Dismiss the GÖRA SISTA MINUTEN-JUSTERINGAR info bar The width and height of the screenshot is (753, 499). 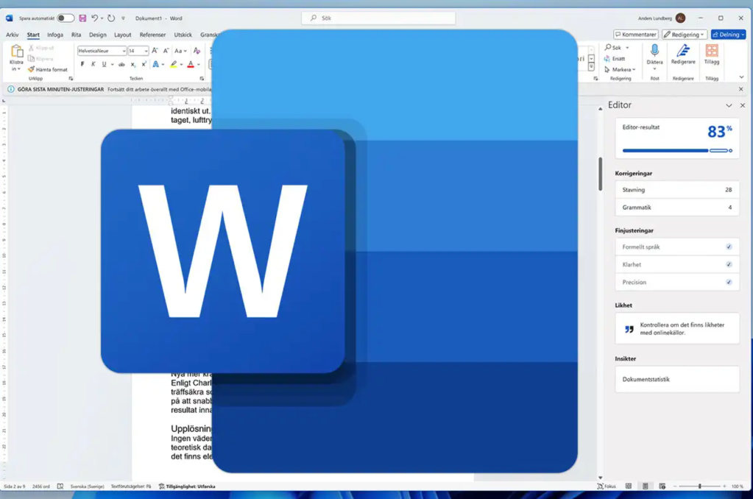(x=741, y=89)
